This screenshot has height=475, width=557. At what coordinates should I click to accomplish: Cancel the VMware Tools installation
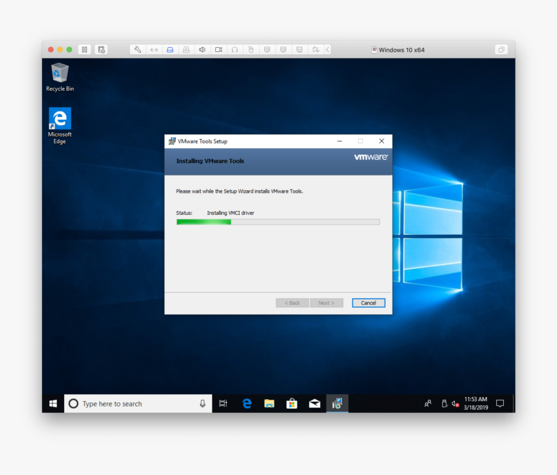tap(368, 302)
